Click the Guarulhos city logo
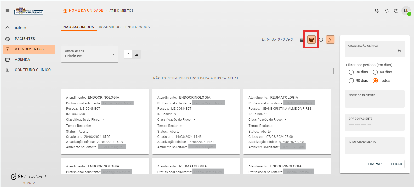Screen dimensions: 414x187 point(29,11)
